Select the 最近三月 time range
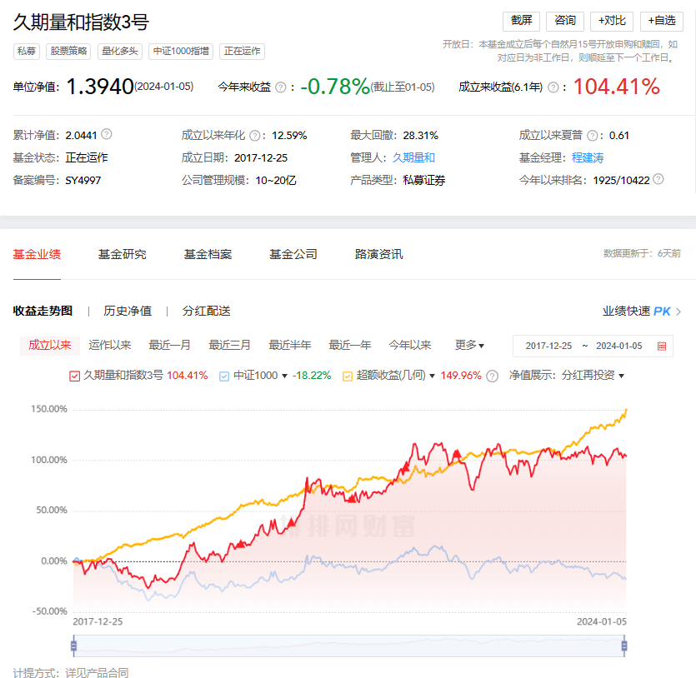Viewport: 696px width, 678px height. (229, 345)
